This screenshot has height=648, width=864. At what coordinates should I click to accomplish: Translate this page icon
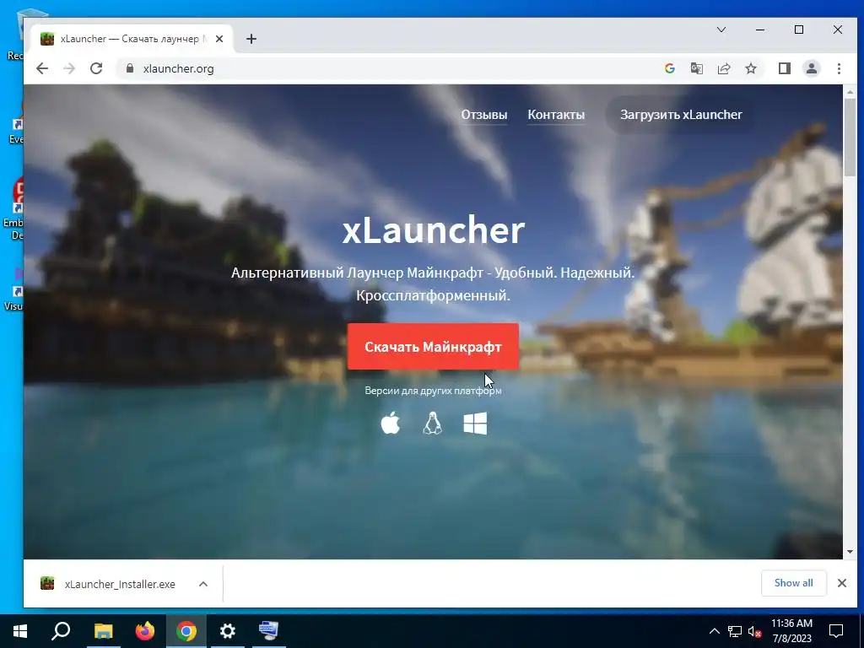[696, 68]
